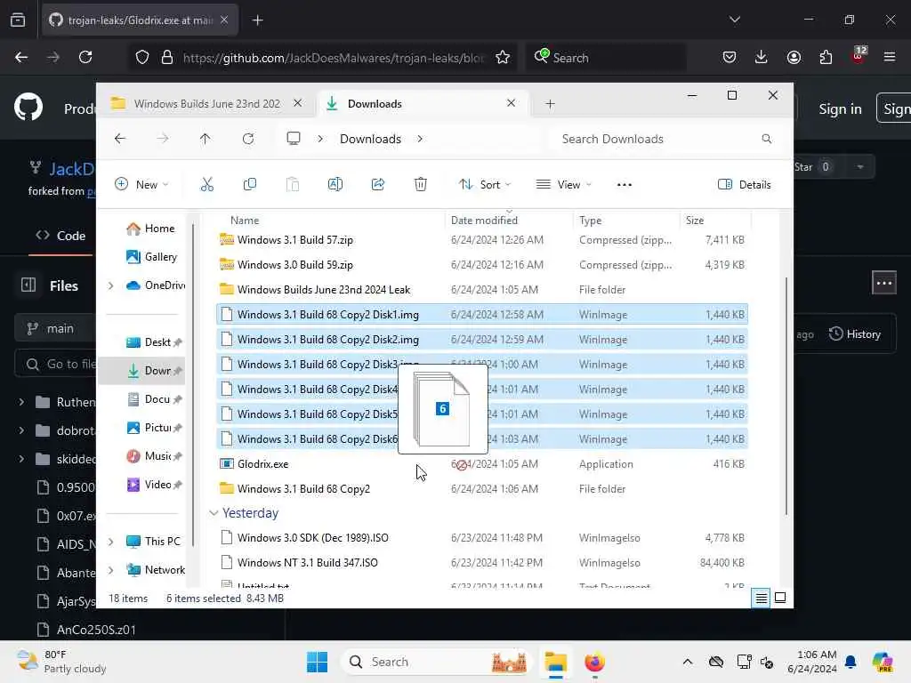Switch to large thumbnails view icon in status bar
911x683 pixels.
point(780,598)
